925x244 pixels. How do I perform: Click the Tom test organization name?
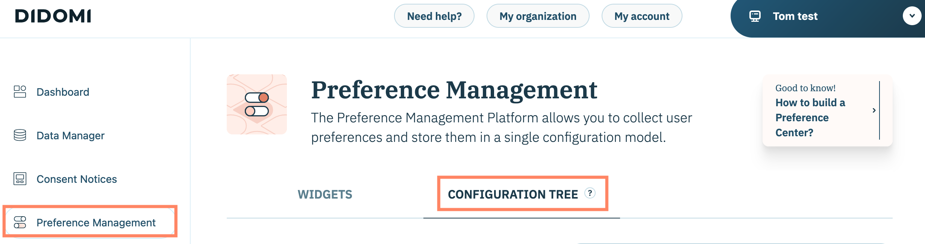(795, 16)
